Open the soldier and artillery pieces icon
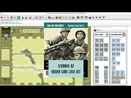 [x=24, y=18]
